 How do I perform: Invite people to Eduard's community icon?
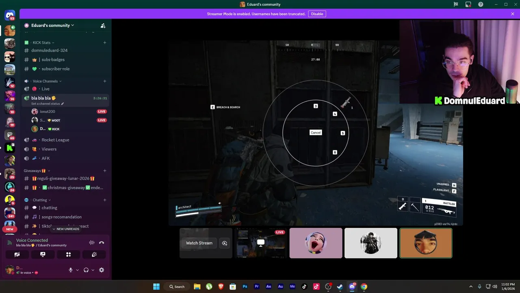click(103, 25)
